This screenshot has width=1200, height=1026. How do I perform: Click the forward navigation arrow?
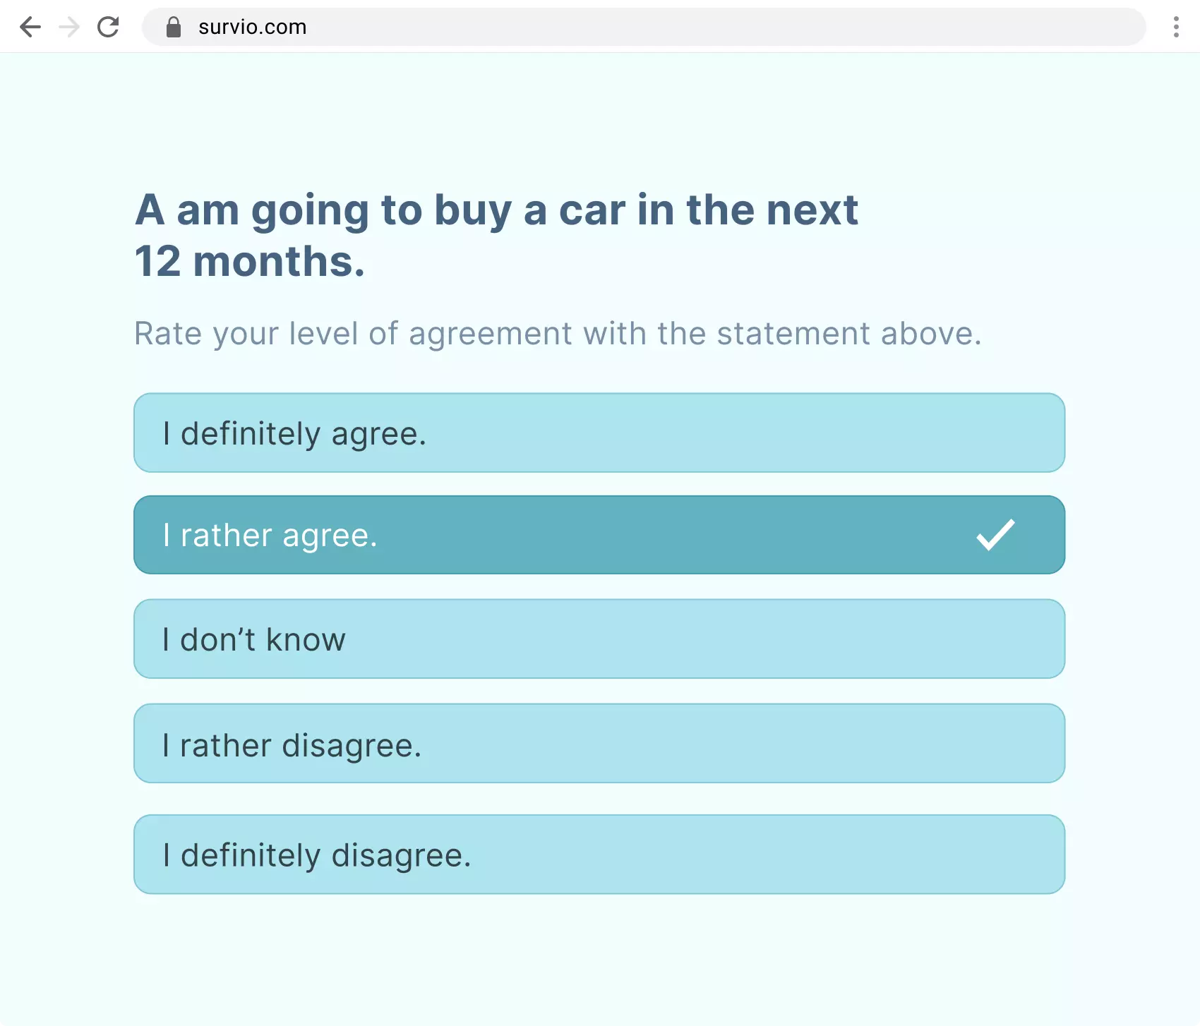click(x=69, y=28)
